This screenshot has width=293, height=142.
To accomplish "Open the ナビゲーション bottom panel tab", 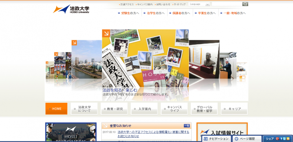I will 216,139.
